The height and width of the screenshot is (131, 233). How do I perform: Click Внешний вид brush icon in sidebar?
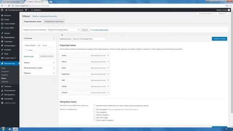[x=2, y=63]
